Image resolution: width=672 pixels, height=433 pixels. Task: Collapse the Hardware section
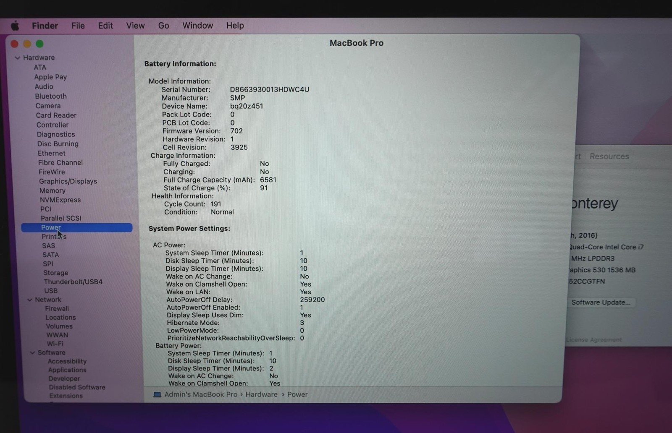click(x=17, y=58)
